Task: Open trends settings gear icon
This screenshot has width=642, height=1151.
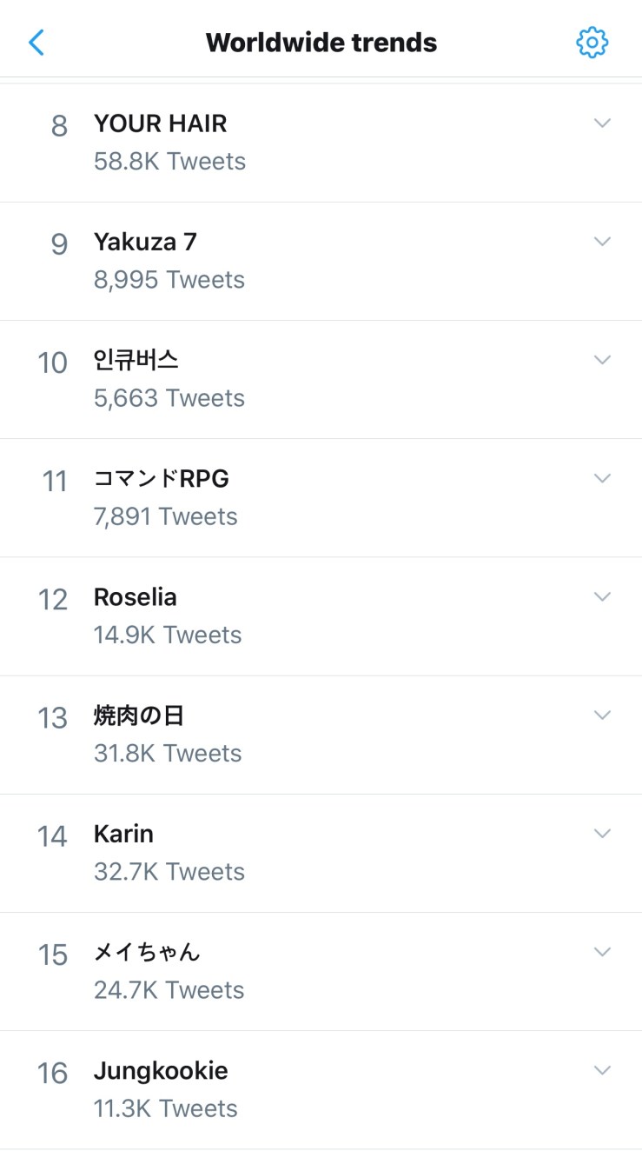Action: 592,42
